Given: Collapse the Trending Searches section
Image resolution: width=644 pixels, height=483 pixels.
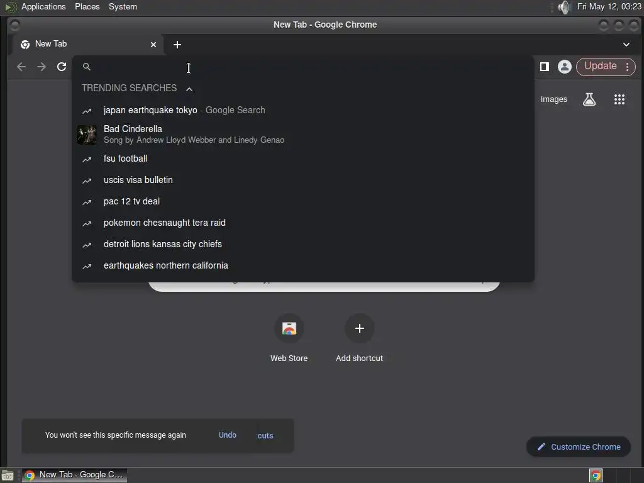Looking at the screenshot, I should click(189, 89).
